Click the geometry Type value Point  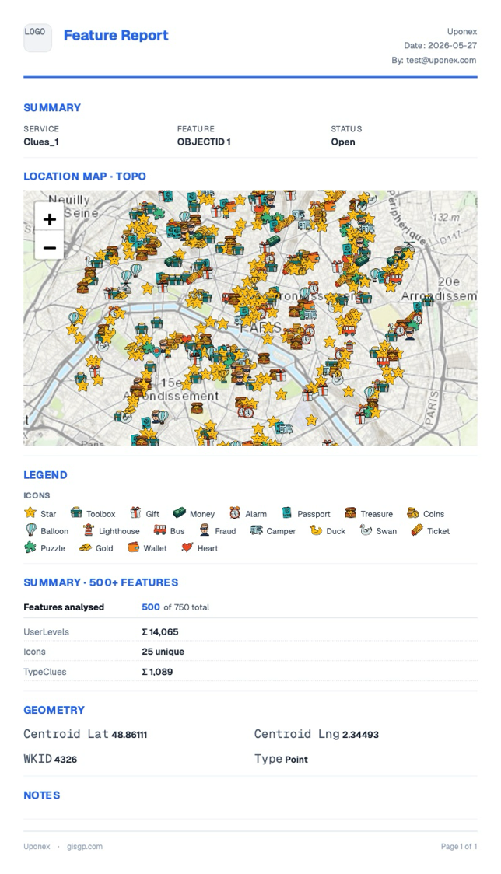(x=296, y=759)
